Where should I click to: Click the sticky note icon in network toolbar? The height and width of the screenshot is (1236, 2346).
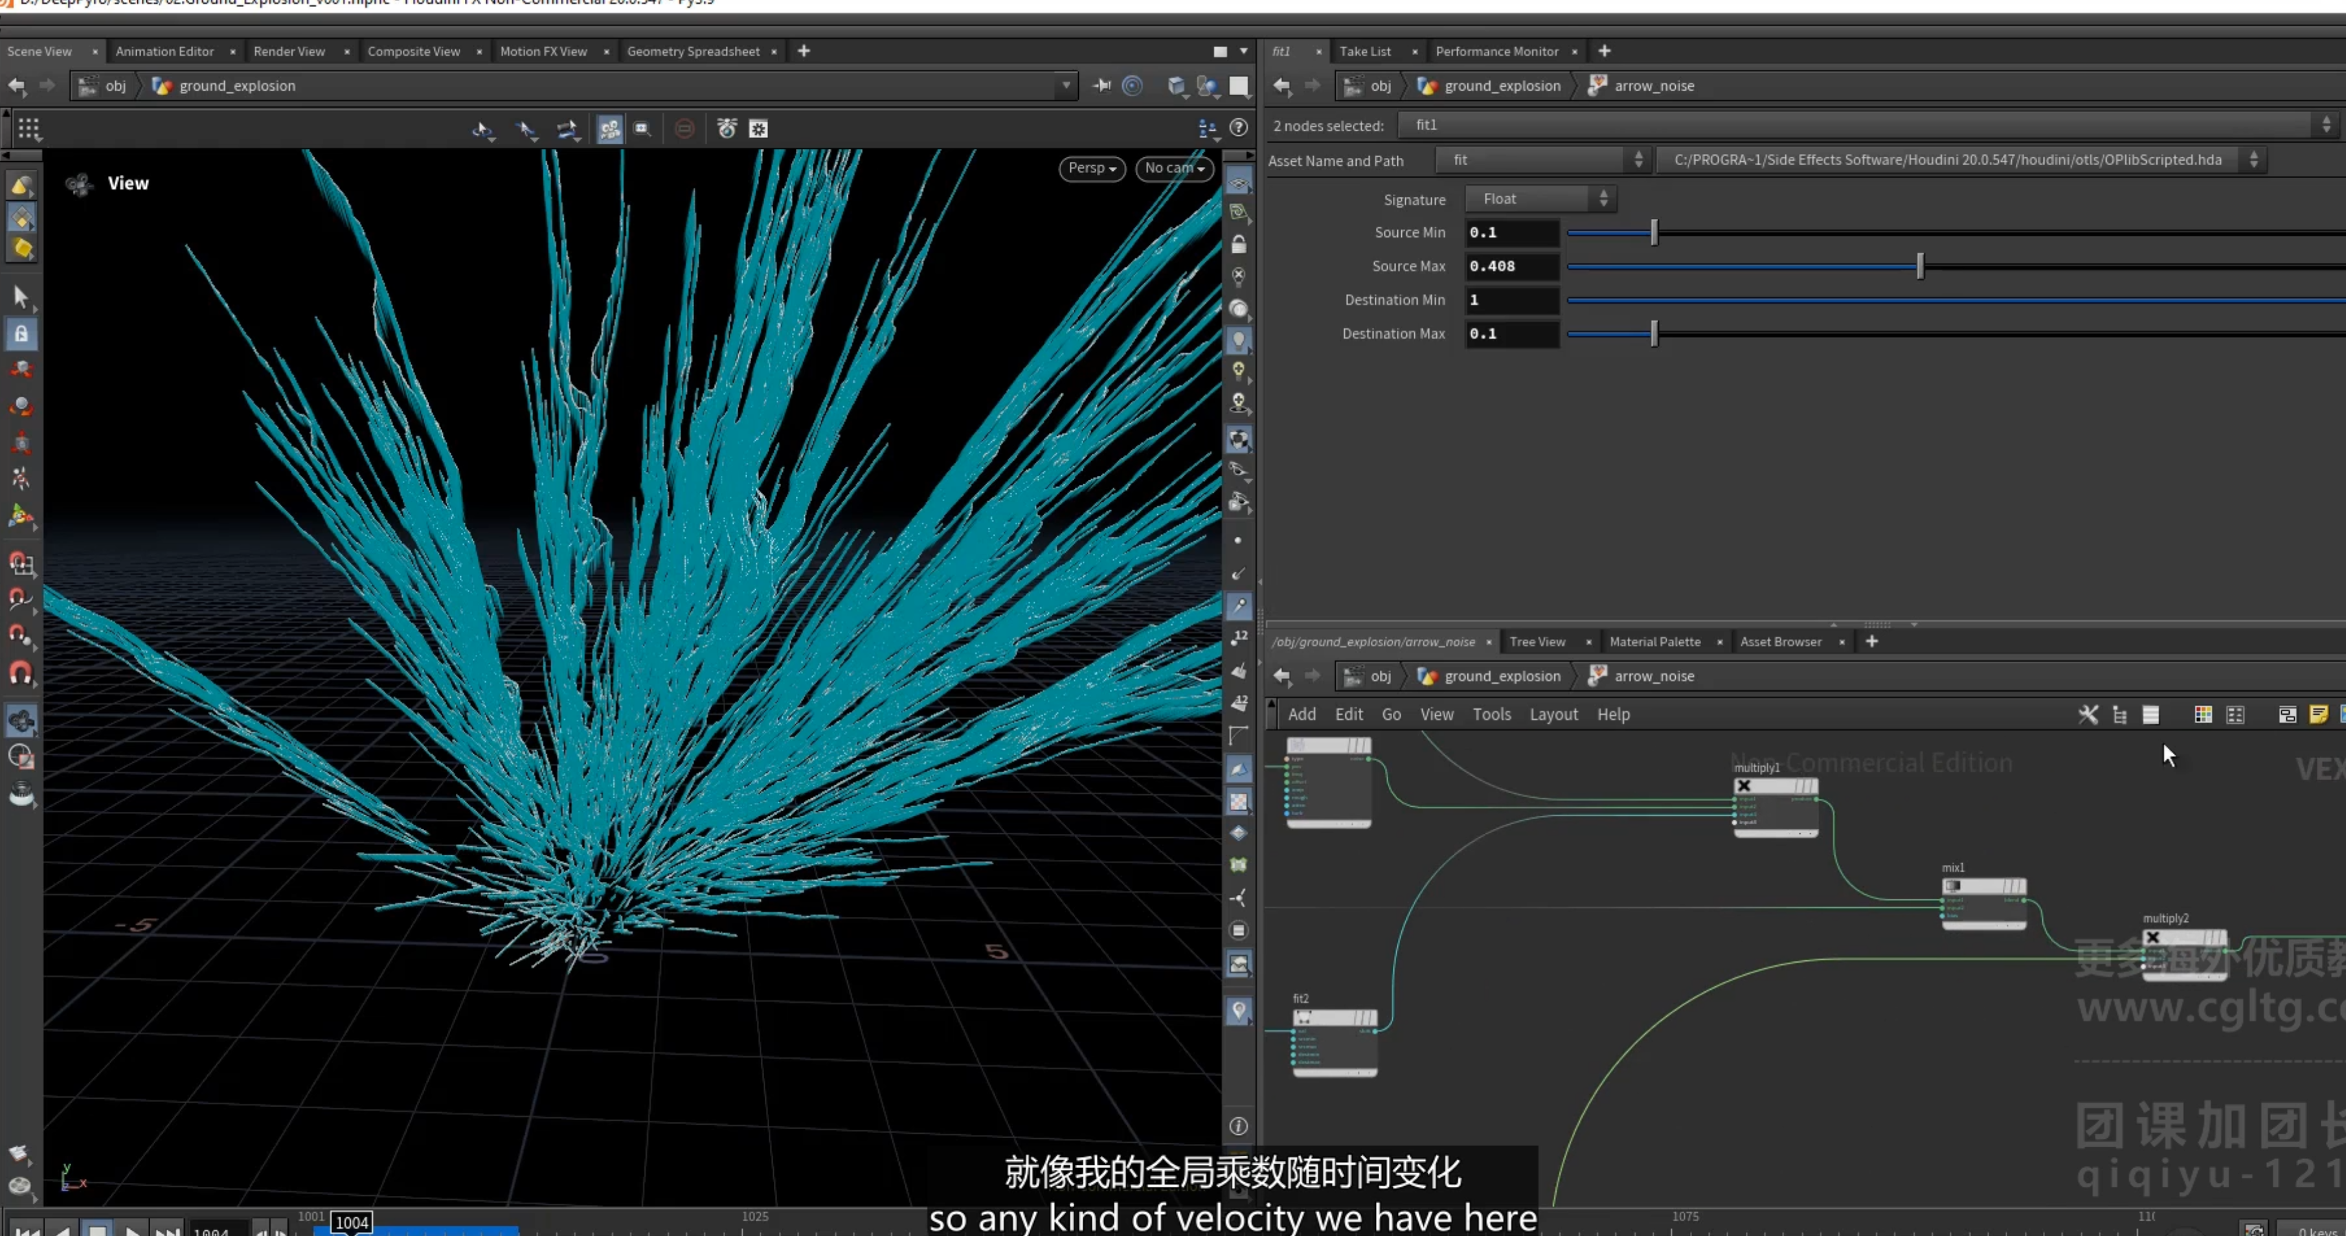2319,715
